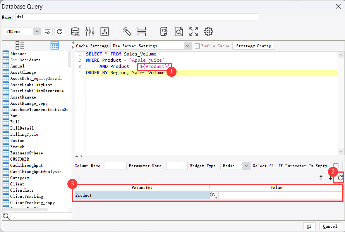
Task: Preview query results with magnifier page icon
Action: pos(179,31)
